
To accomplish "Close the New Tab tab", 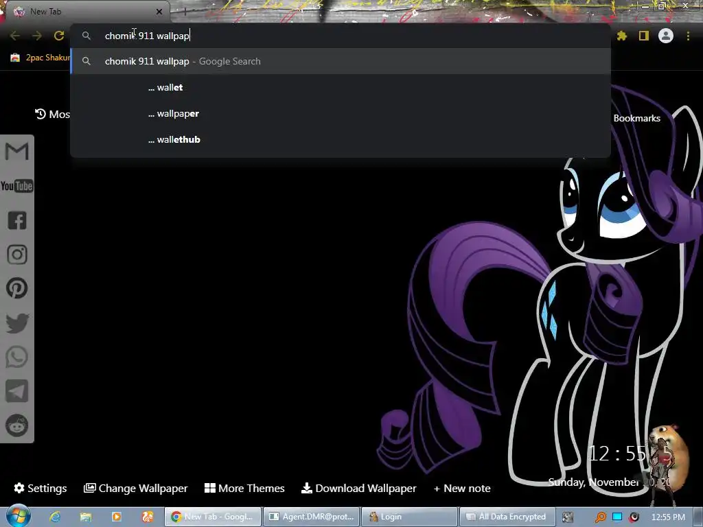I will (159, 12).
